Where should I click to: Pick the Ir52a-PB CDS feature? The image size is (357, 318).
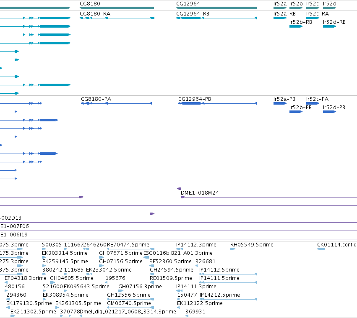[280, 103]
